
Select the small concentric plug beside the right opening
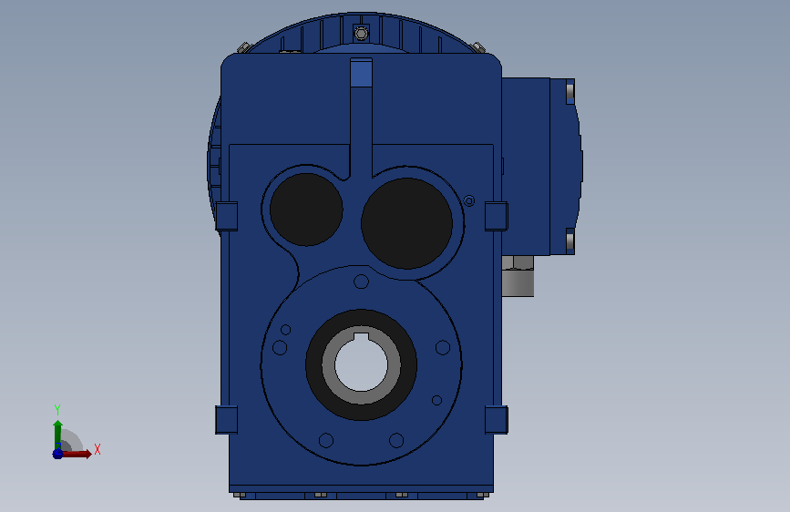click(469, 201)
